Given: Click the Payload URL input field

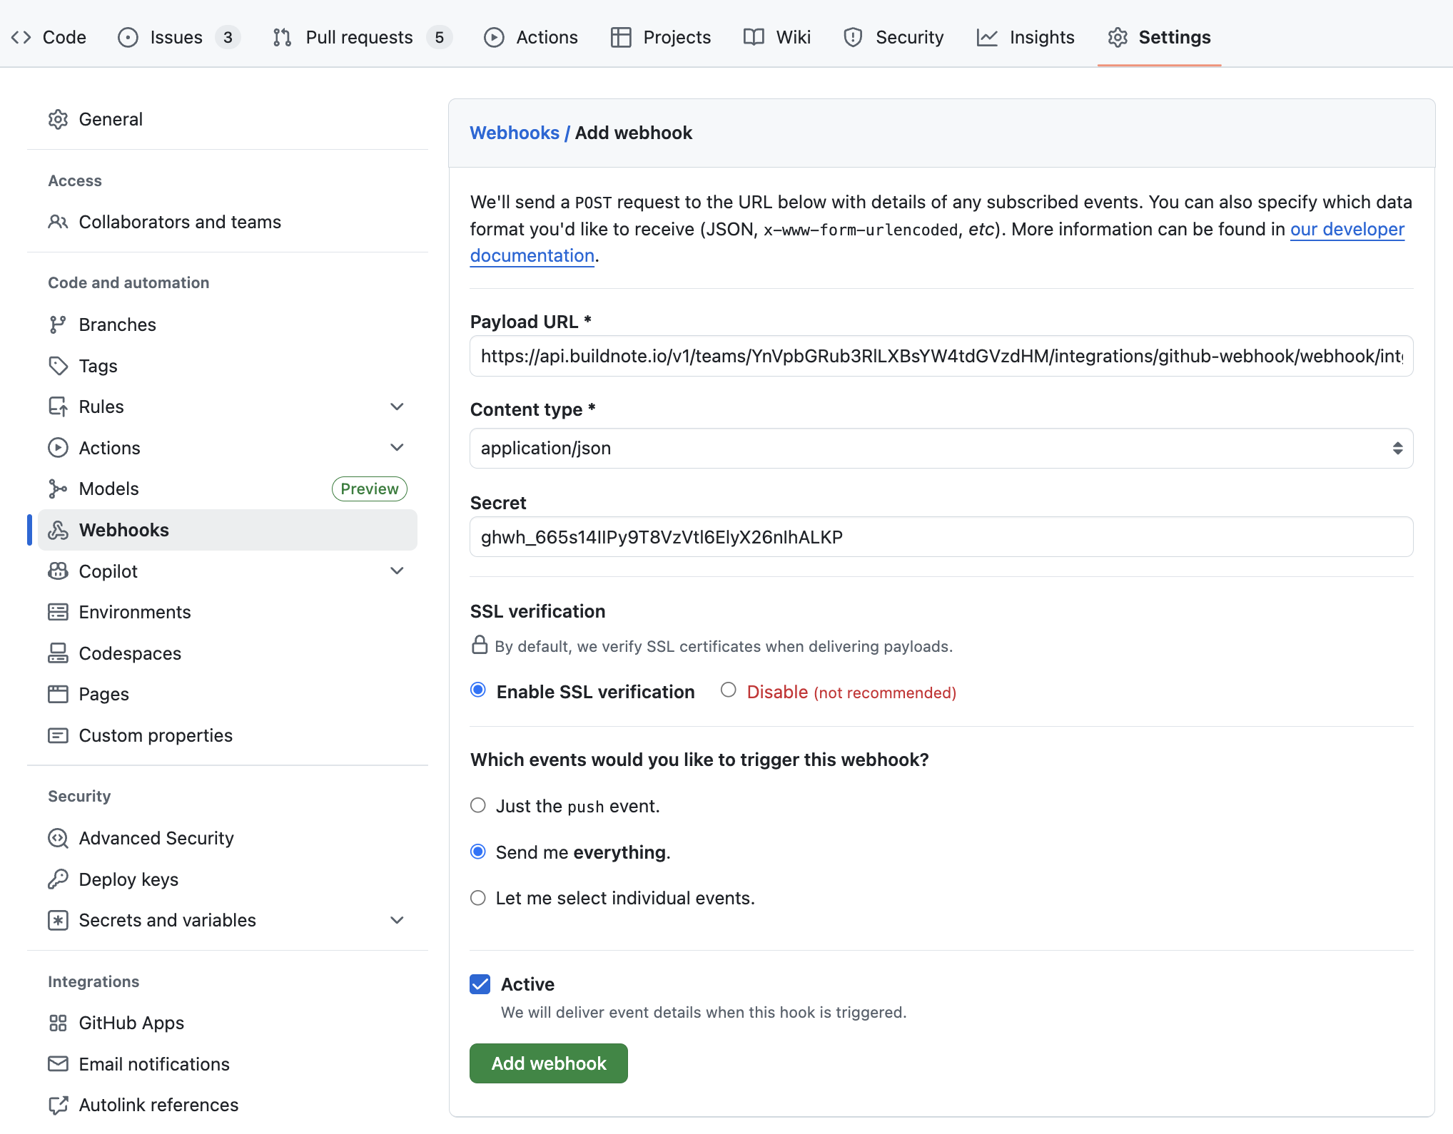Looking at the screenshot, I should pyautogui.click(x=941, y=356).
